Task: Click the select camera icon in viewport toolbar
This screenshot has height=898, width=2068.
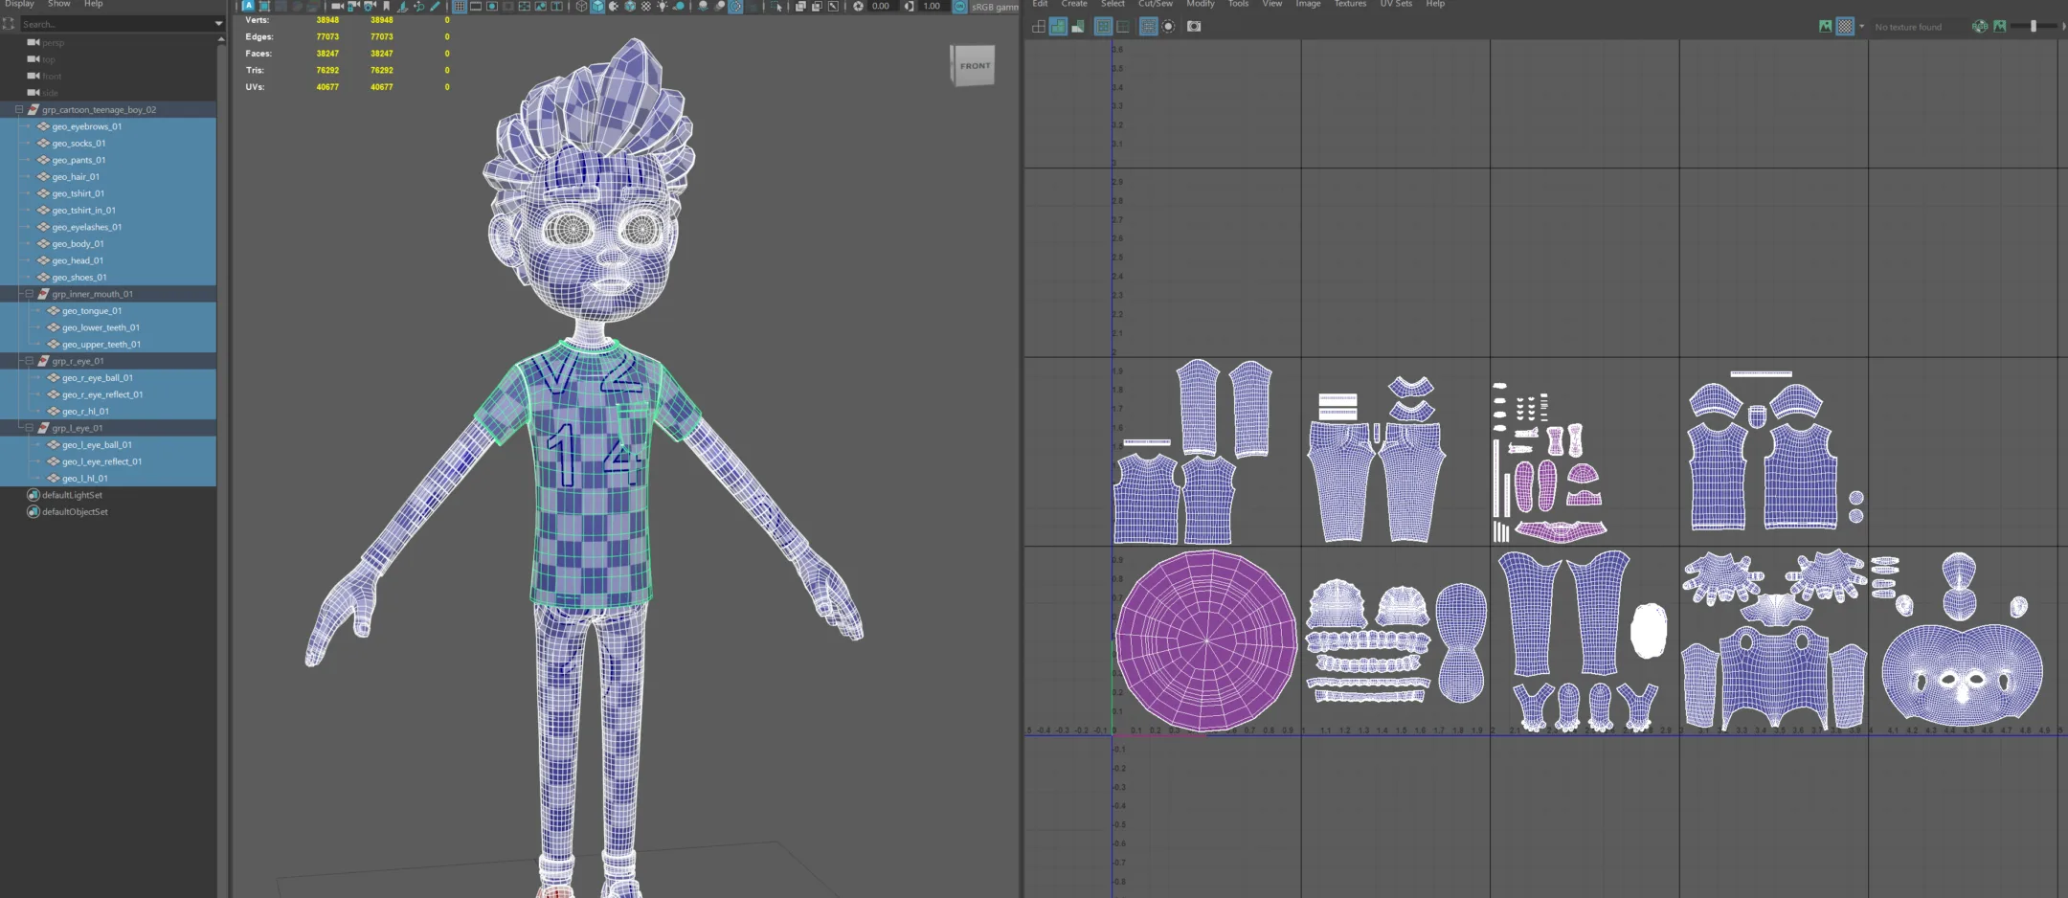Action: coord(337,6)
